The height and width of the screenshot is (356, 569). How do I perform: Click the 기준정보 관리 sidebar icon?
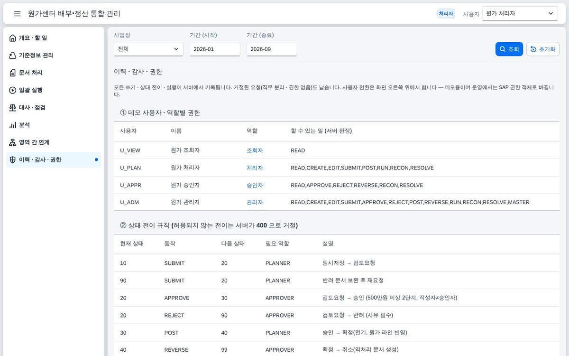point(13,56)
